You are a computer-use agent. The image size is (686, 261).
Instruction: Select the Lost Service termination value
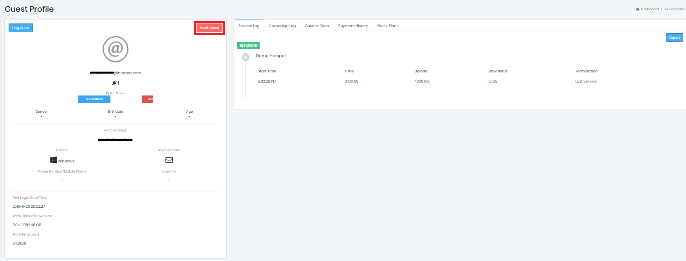(x=586, y=81)
